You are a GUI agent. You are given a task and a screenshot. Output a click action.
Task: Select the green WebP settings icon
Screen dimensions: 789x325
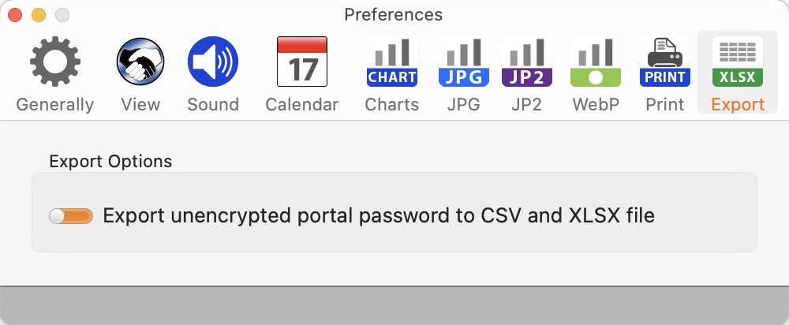595,62
